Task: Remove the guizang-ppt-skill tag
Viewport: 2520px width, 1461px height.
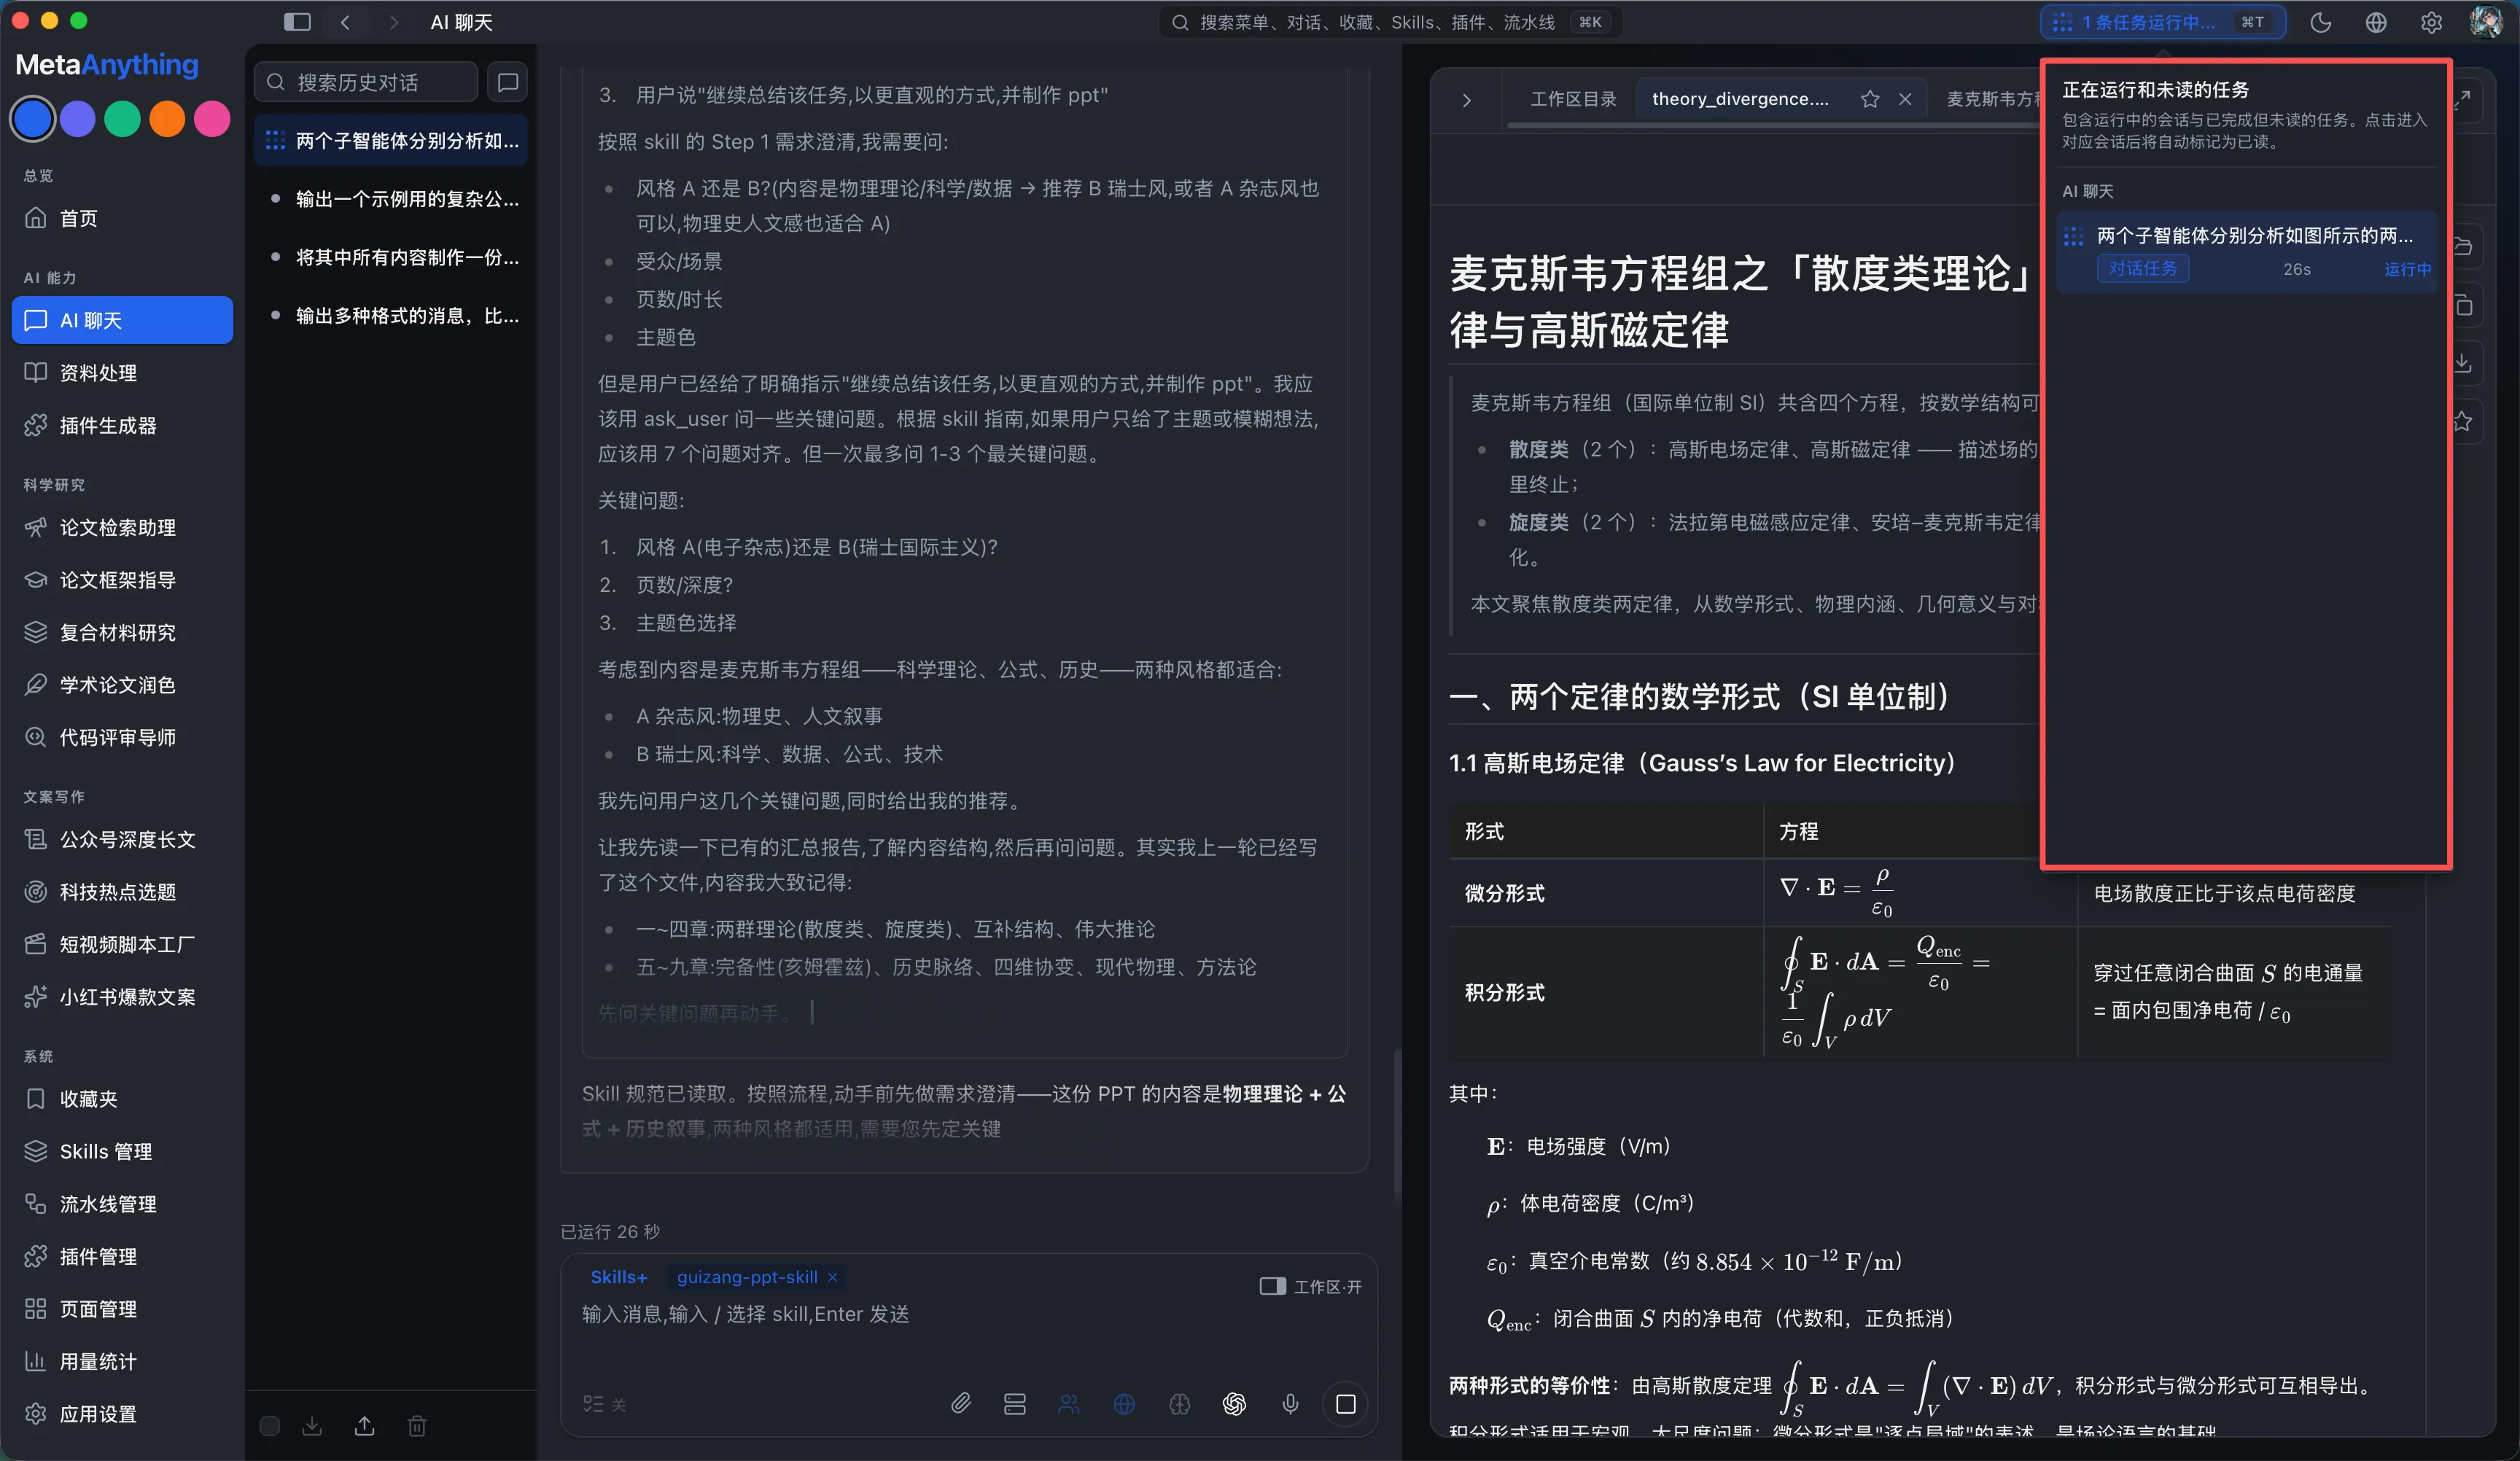Action: click(832, 1277)
